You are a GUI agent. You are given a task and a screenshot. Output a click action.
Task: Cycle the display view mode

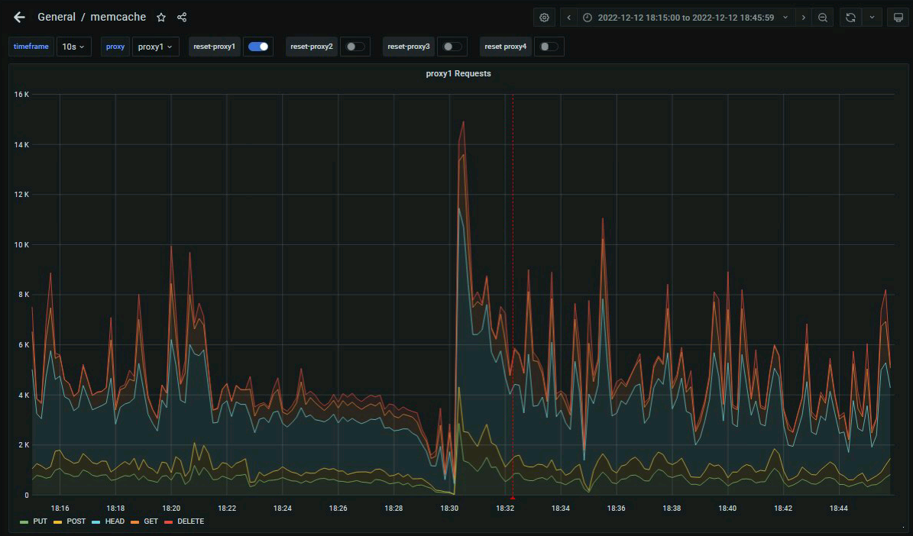(898, 18)
